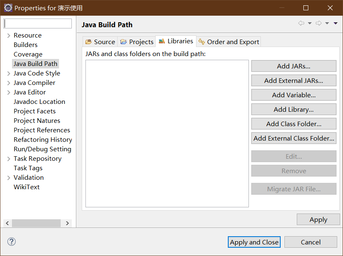Close the Properties window

[x=330, y=8]
